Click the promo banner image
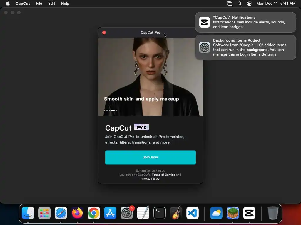 click(150, 76)
